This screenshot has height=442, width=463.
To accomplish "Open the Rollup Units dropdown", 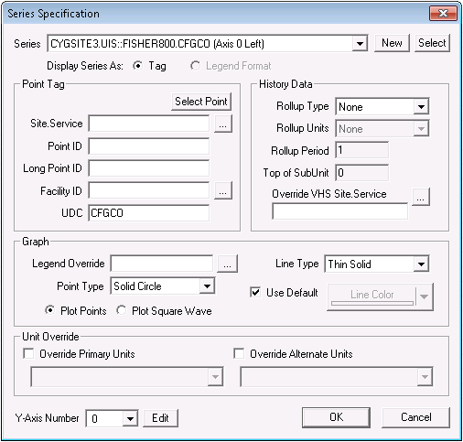I will coord(421,129).
